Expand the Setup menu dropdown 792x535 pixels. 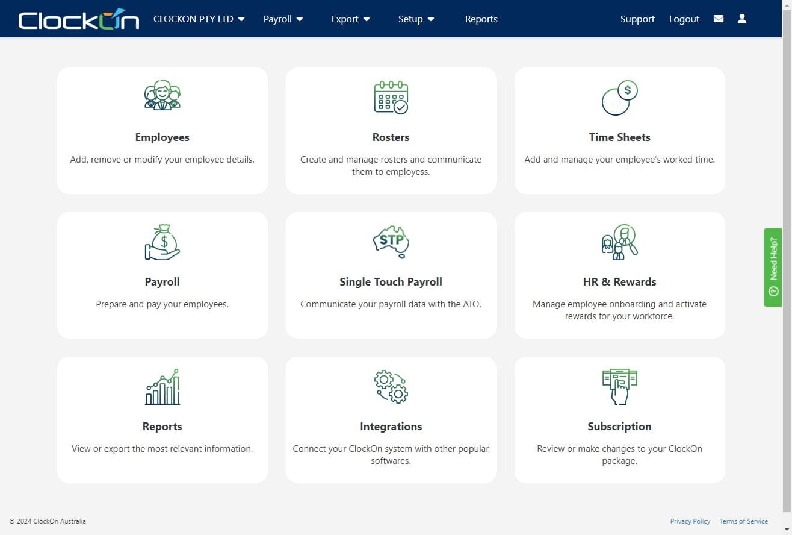(x=416, y=19)
